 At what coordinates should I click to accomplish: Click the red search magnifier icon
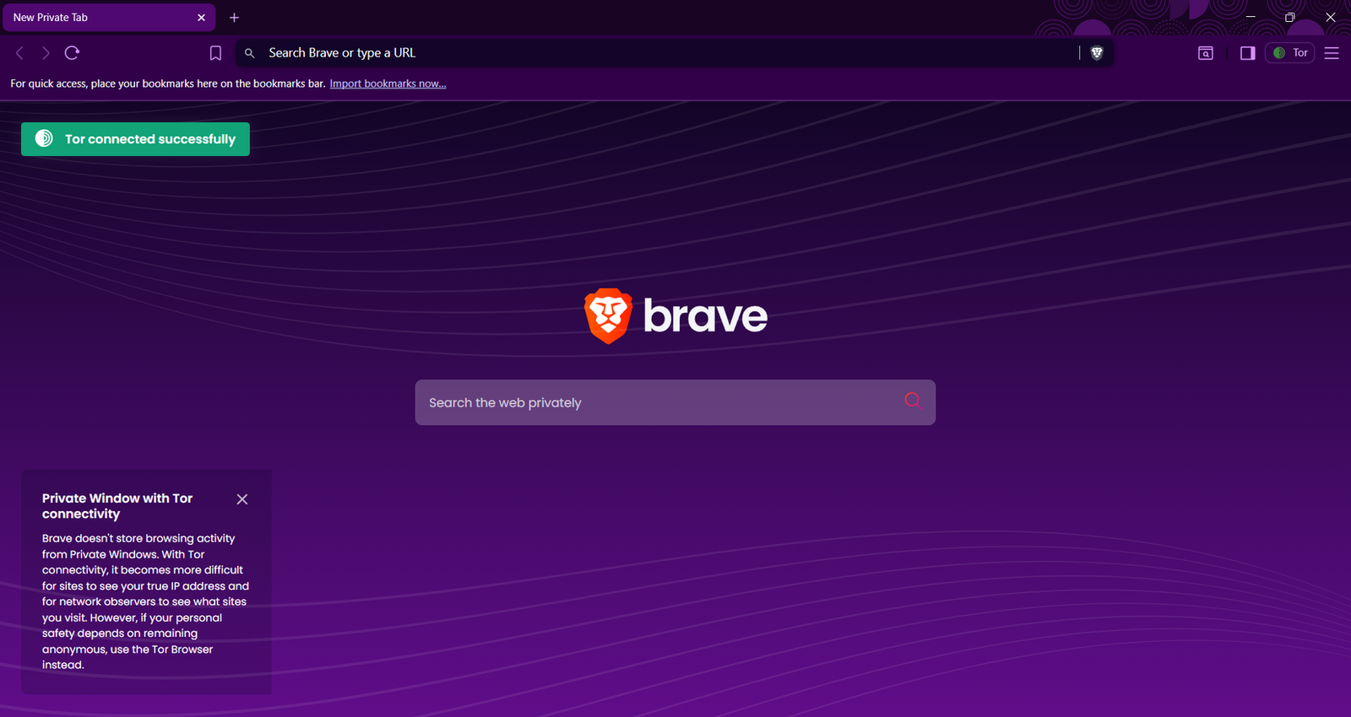tap(912, 401)
